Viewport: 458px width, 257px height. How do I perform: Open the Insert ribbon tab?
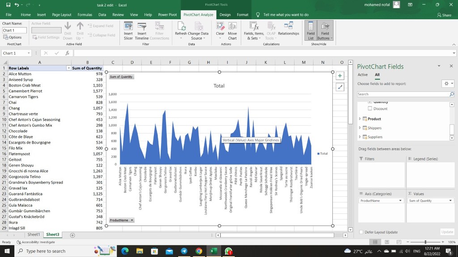[41, 15]
